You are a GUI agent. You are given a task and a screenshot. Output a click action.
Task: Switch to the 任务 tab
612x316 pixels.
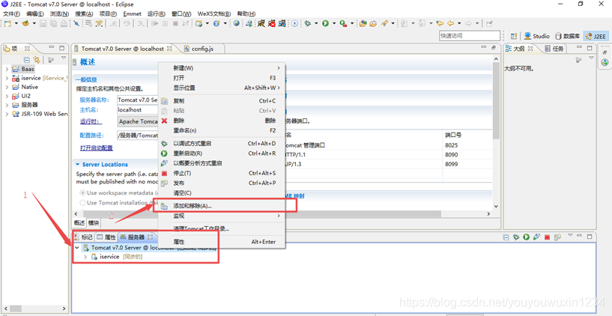coord(555,49)
